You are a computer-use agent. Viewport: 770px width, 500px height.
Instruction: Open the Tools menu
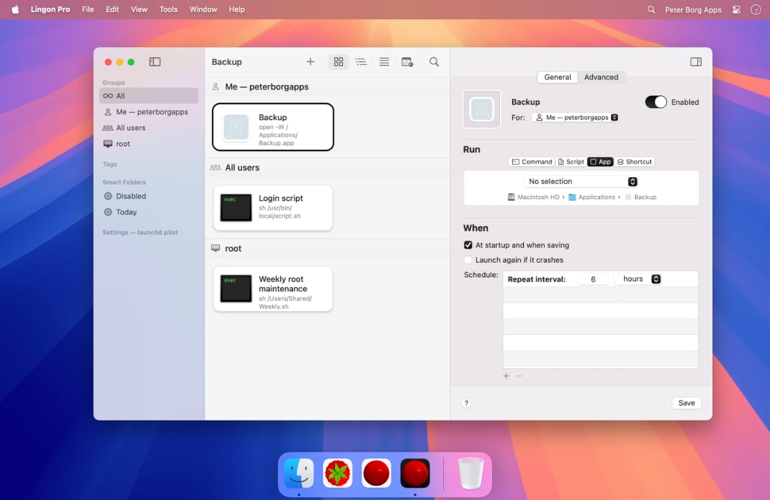168,9
